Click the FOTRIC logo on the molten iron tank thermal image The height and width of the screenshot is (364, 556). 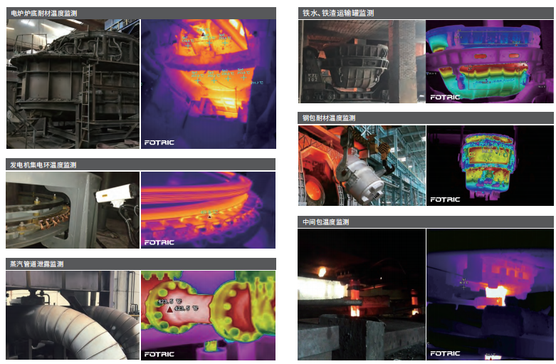pos(445,98)
